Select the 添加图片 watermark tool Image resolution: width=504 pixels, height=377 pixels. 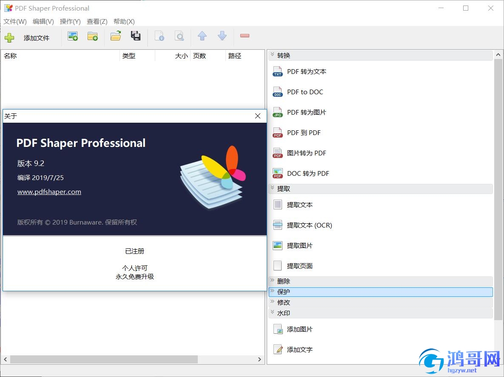tap(293, 329)
